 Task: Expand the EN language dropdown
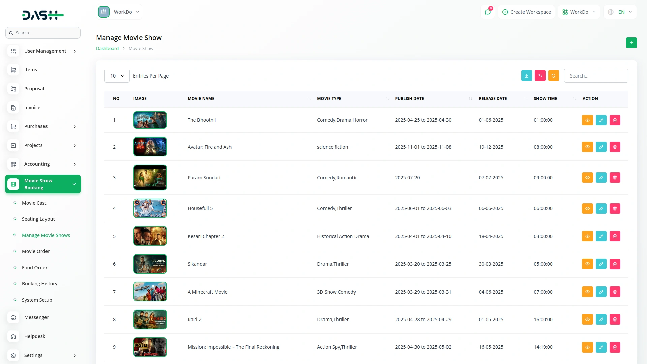click(621, 12)
